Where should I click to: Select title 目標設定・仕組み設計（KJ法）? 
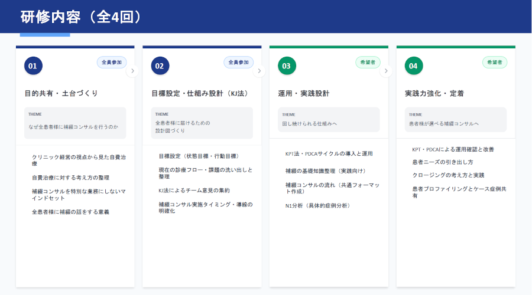(x=201, y=93)
